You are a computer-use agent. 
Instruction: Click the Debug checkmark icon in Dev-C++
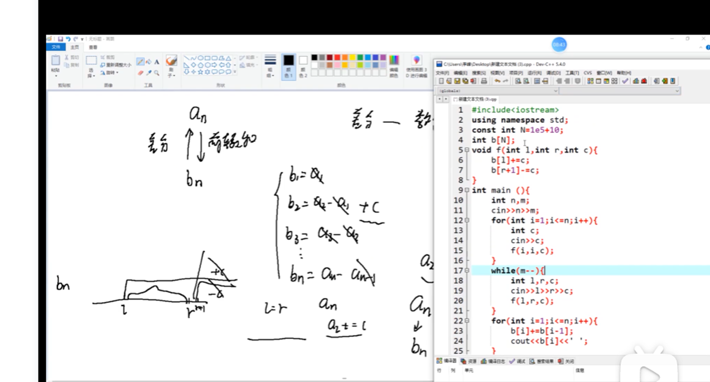coord(625,81)
